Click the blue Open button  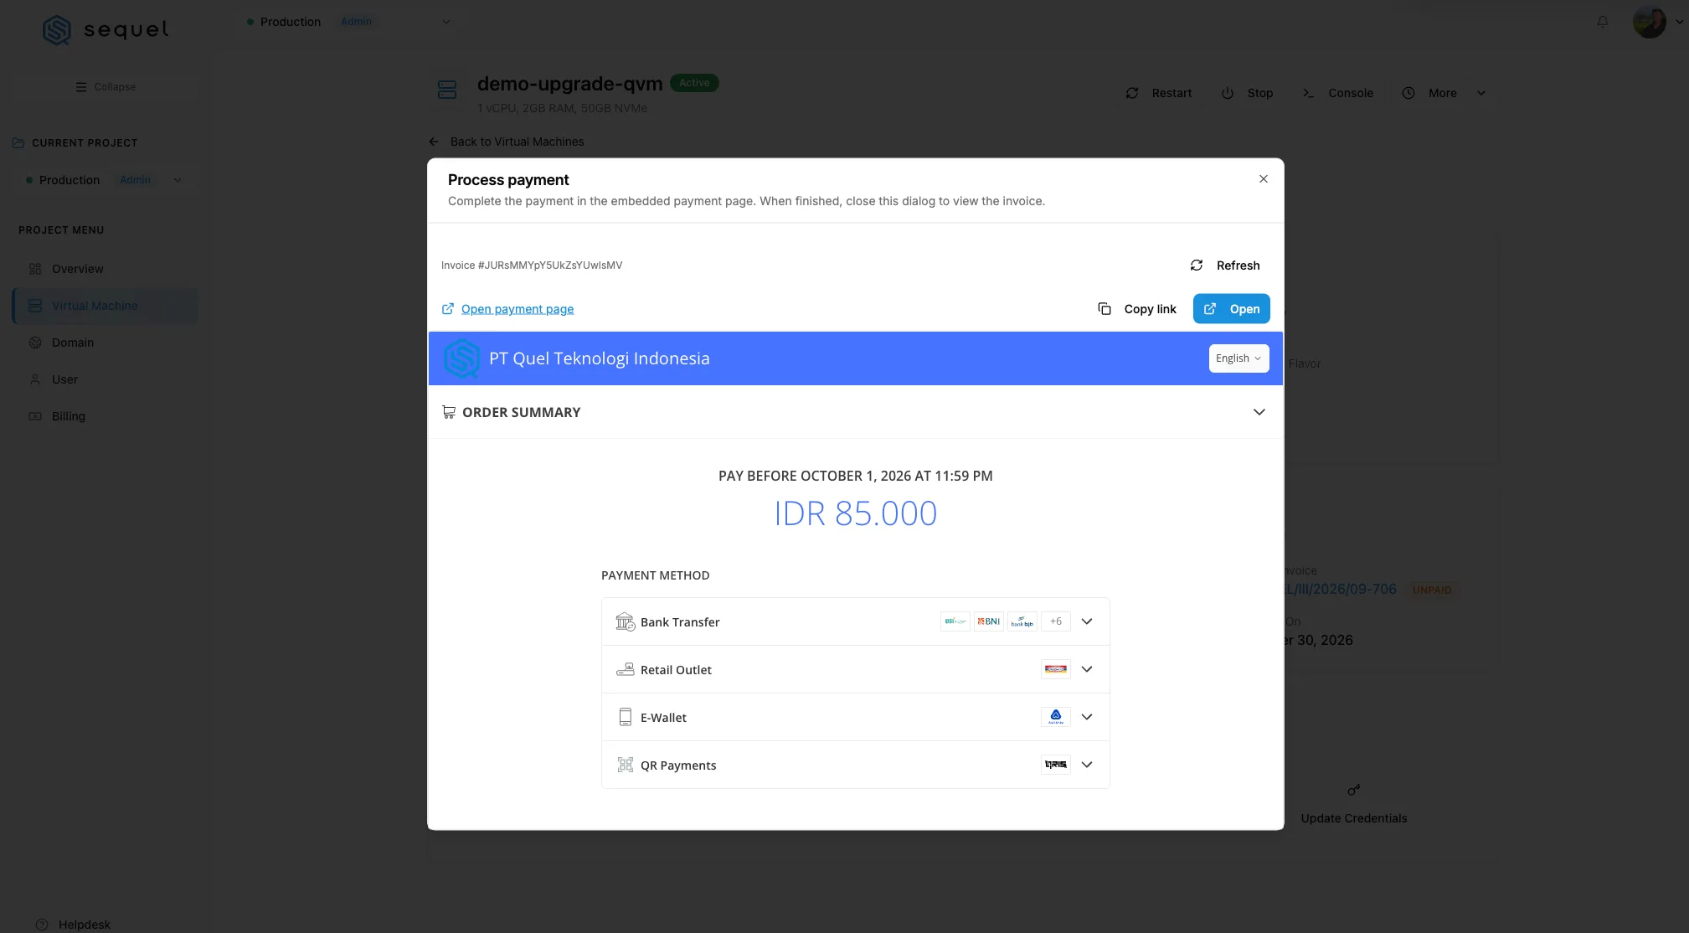click(x=1231, y=309)
